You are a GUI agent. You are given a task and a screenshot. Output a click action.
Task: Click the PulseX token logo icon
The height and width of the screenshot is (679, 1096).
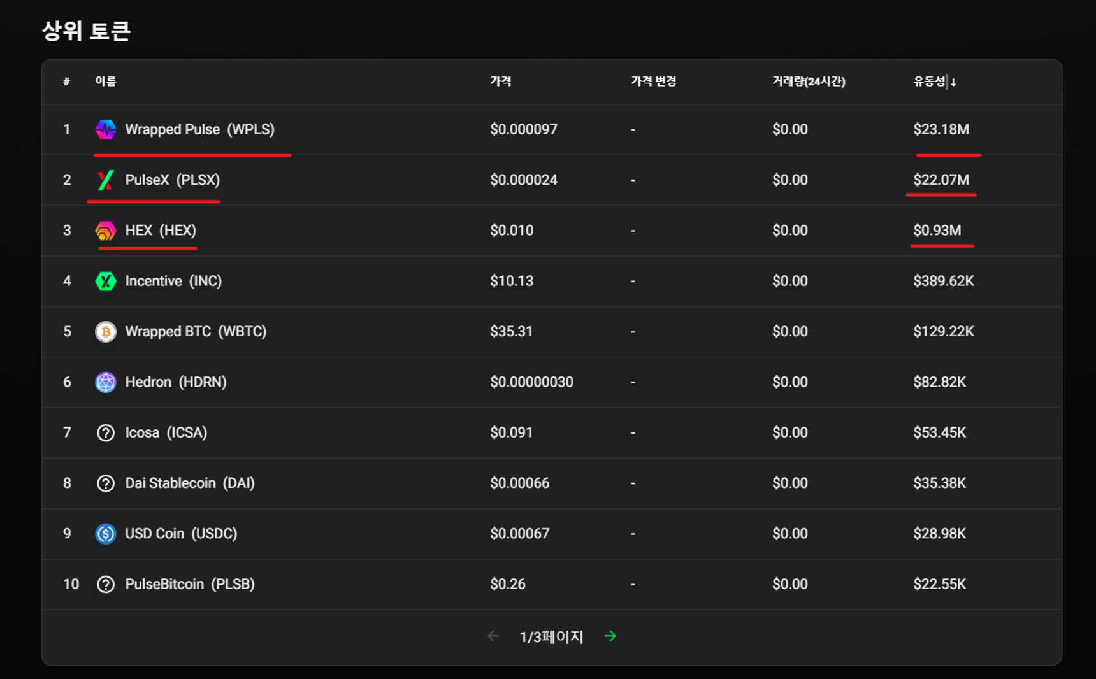pos(106,180)
